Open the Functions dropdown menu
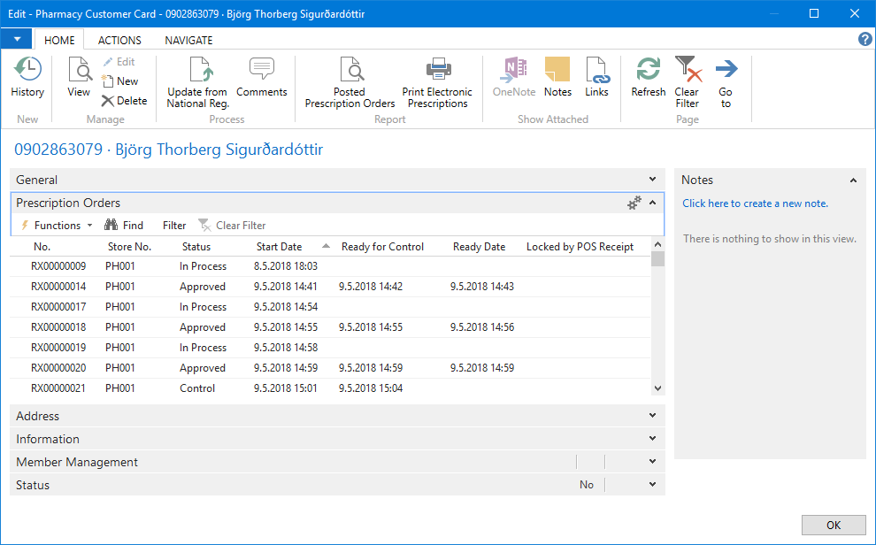Screen dimensions: 876x545 coord(58,226)
